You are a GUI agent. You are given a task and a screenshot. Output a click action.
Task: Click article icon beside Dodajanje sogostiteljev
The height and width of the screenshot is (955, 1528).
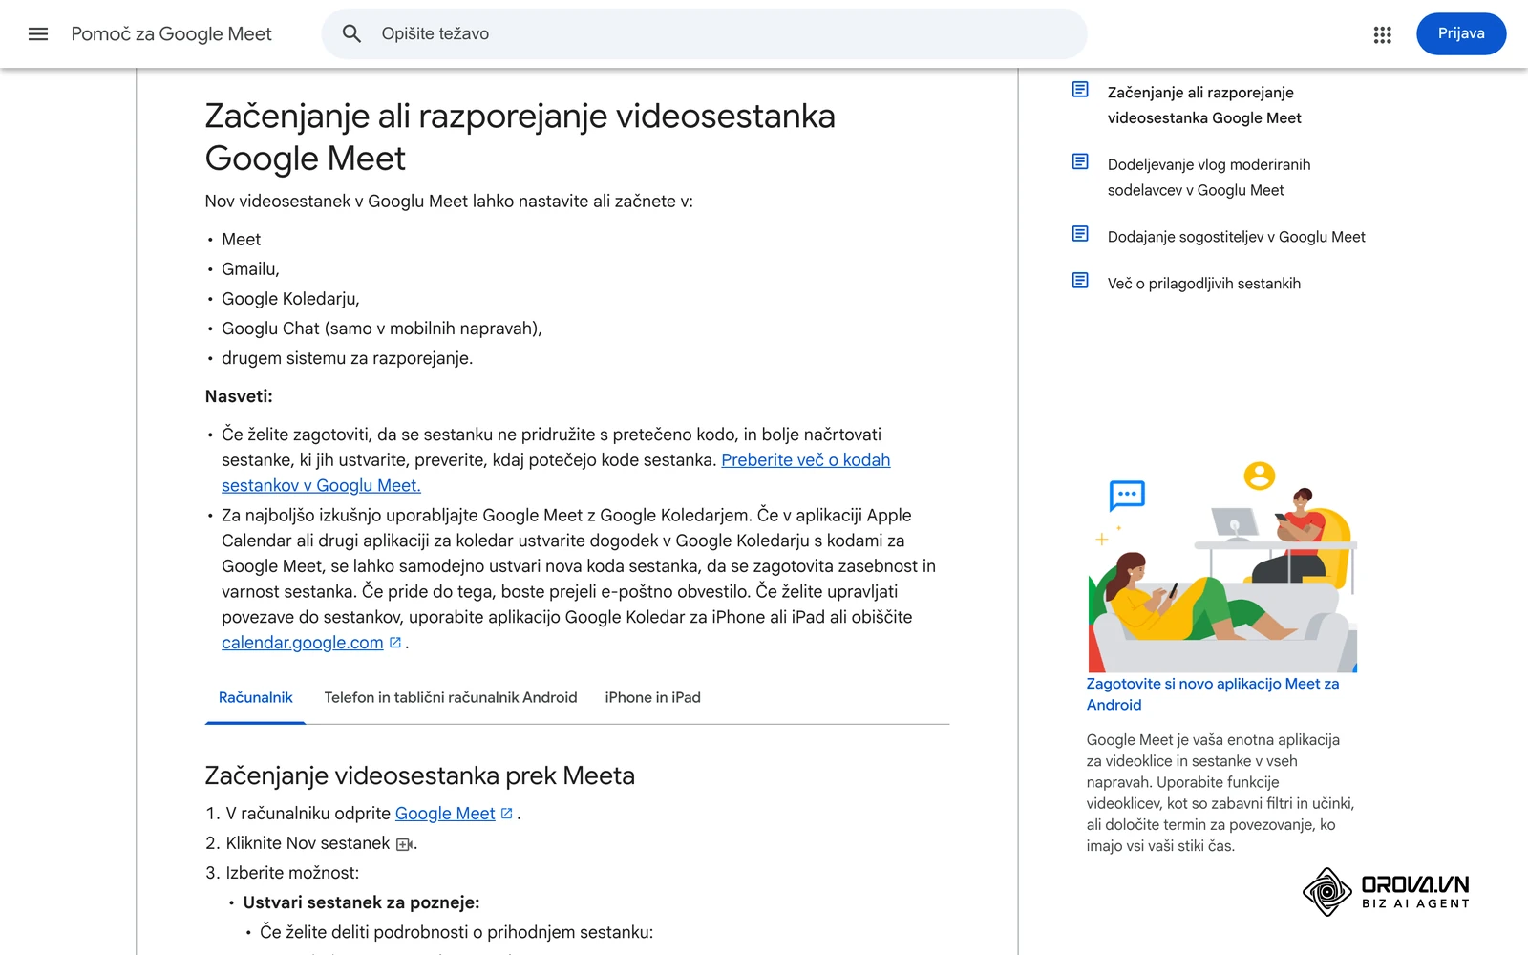1080,234
